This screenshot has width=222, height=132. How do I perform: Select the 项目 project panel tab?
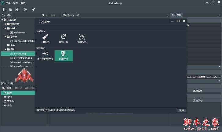pos(7,15)
